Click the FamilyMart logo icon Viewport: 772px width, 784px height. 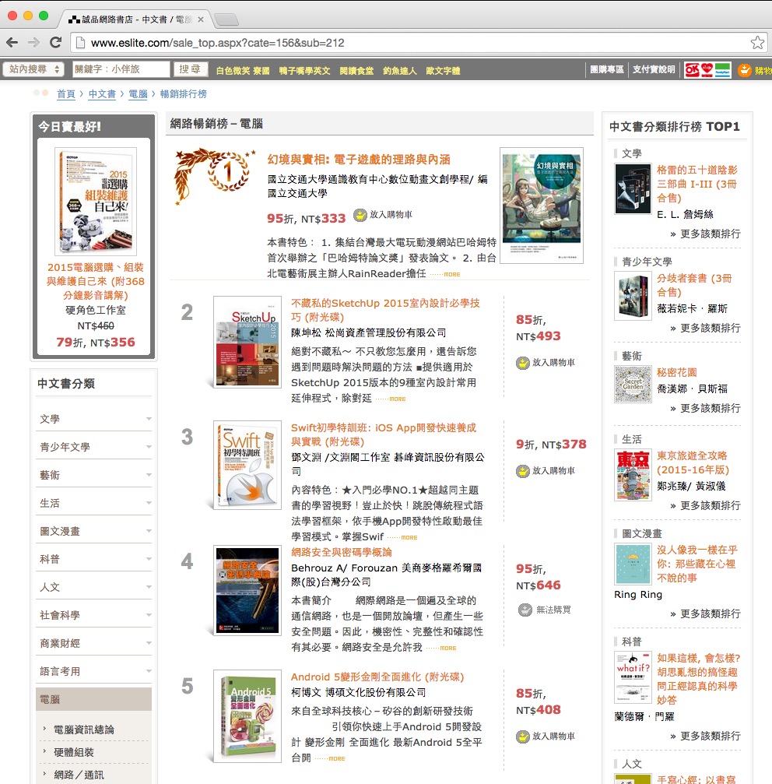click(x=722, y=70)
